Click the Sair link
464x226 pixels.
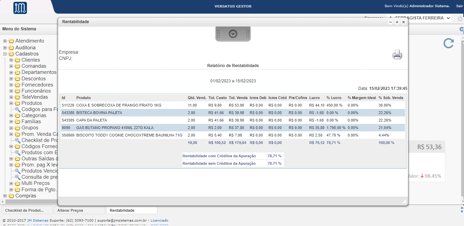click(x=460, y=6)
